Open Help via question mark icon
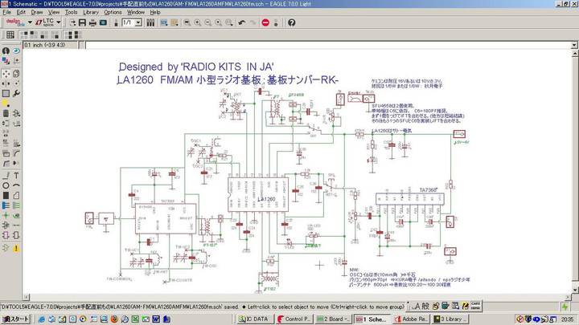Screen dimensions: 579x325 293,23
